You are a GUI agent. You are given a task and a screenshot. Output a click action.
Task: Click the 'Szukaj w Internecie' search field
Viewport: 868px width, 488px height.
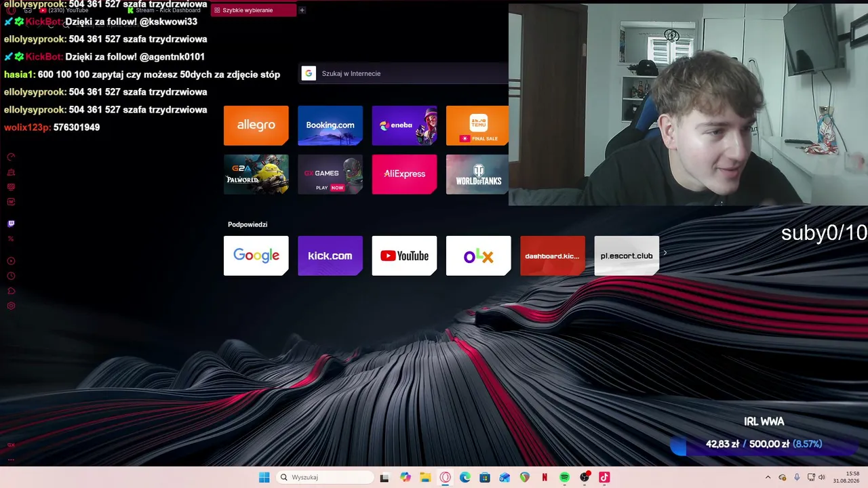[404, 73]
